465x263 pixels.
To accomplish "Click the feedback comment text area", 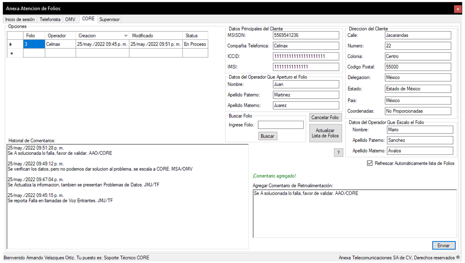I will [x=354, y=214].
